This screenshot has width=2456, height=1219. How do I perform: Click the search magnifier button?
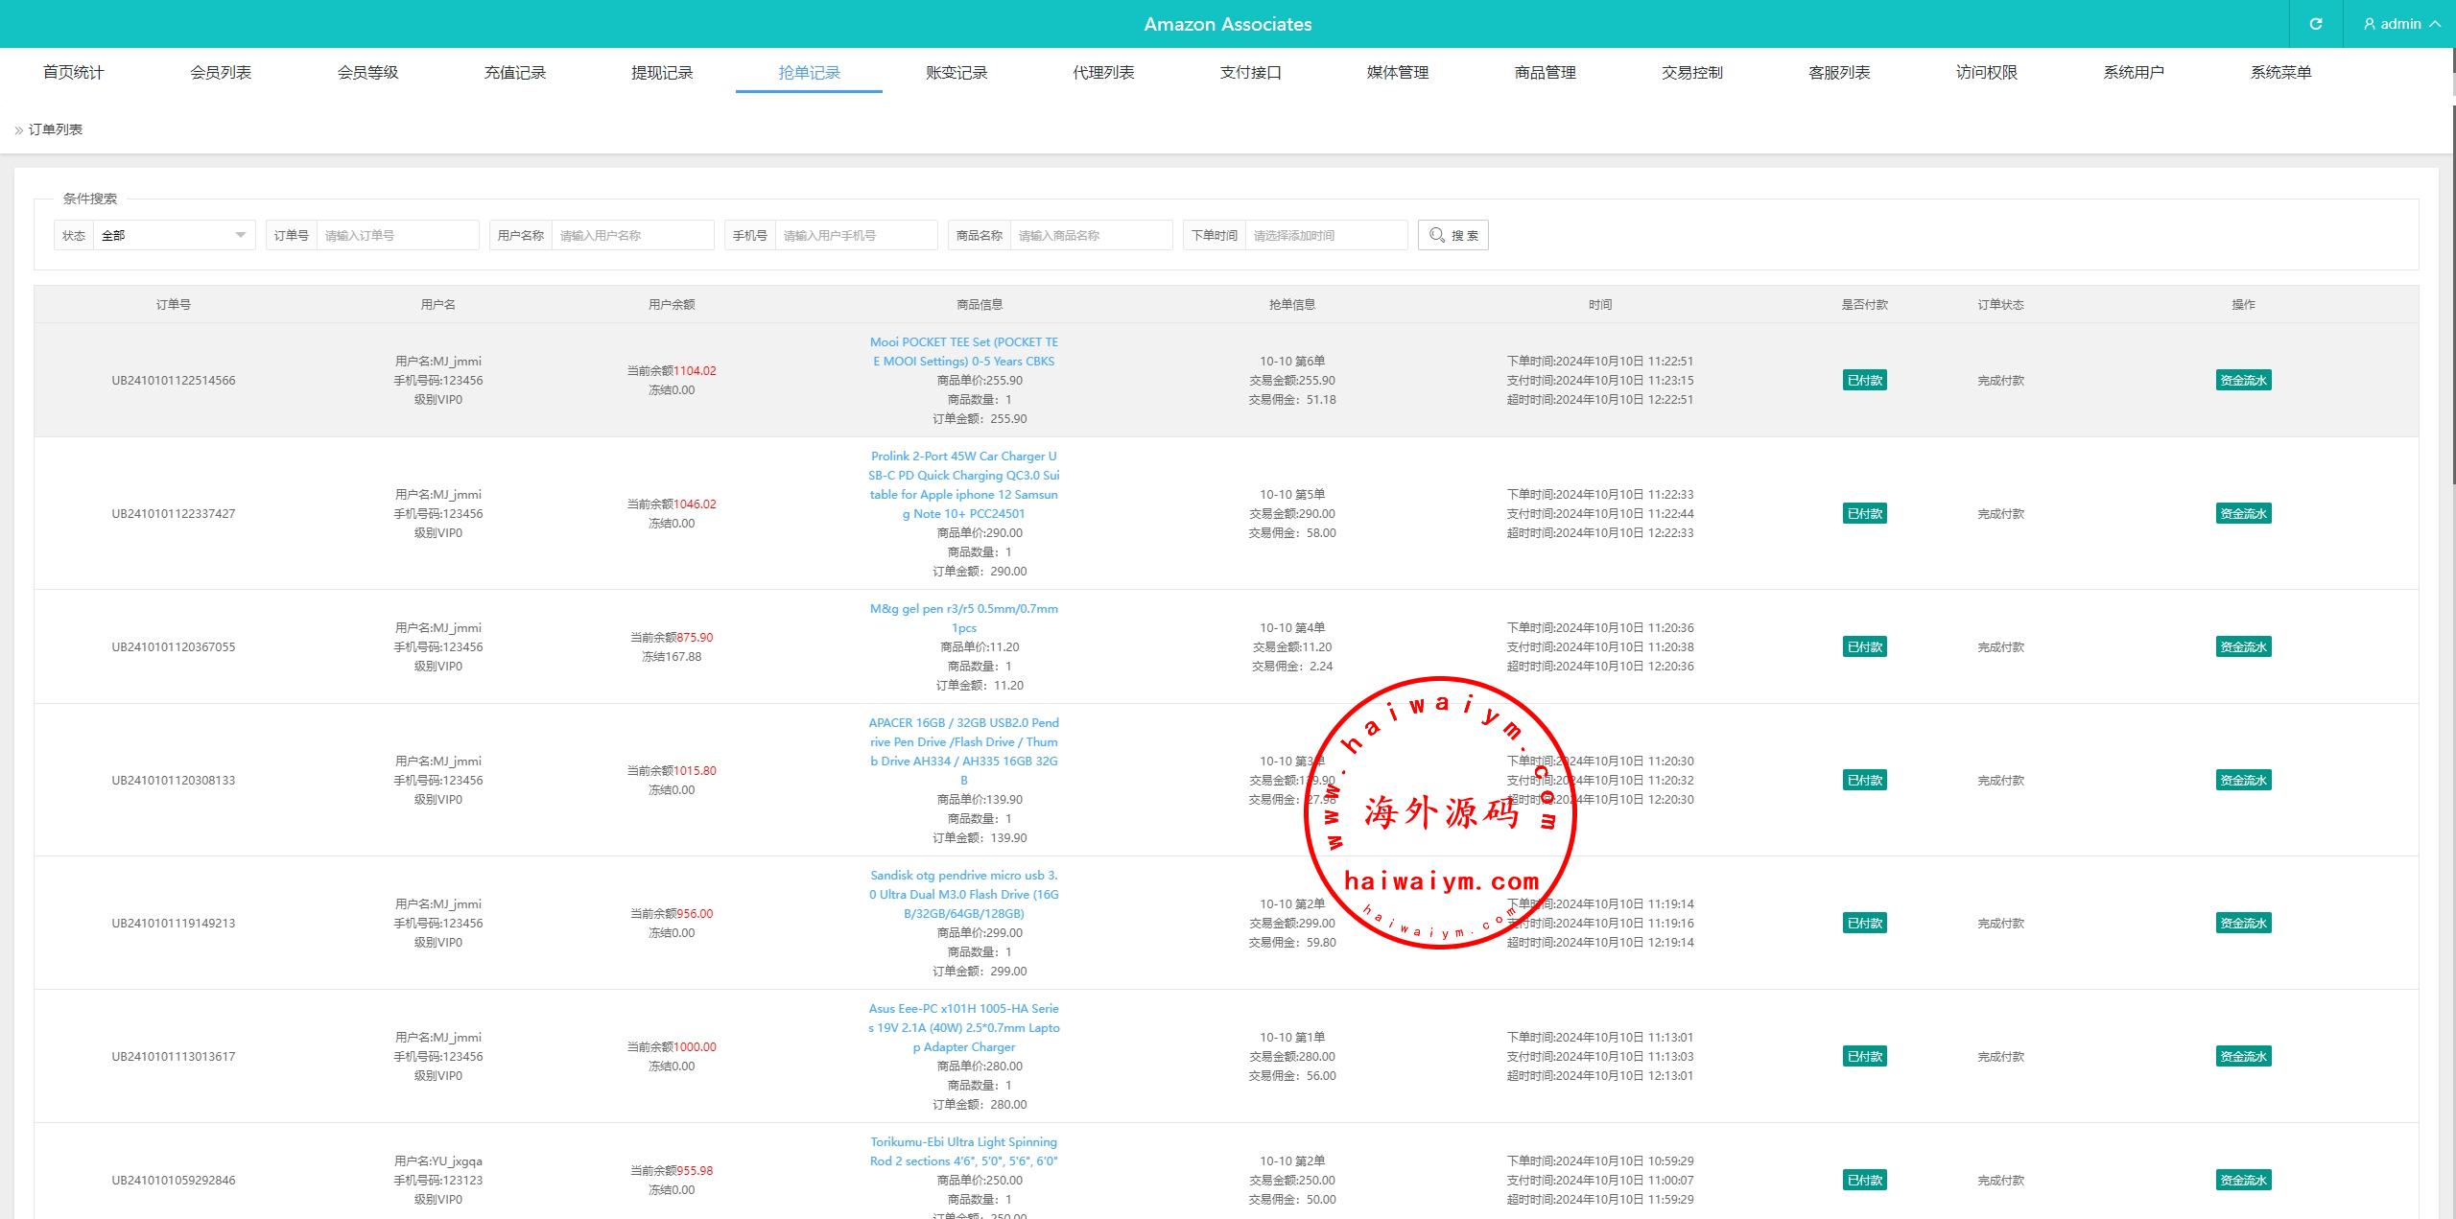point(1452,235)
